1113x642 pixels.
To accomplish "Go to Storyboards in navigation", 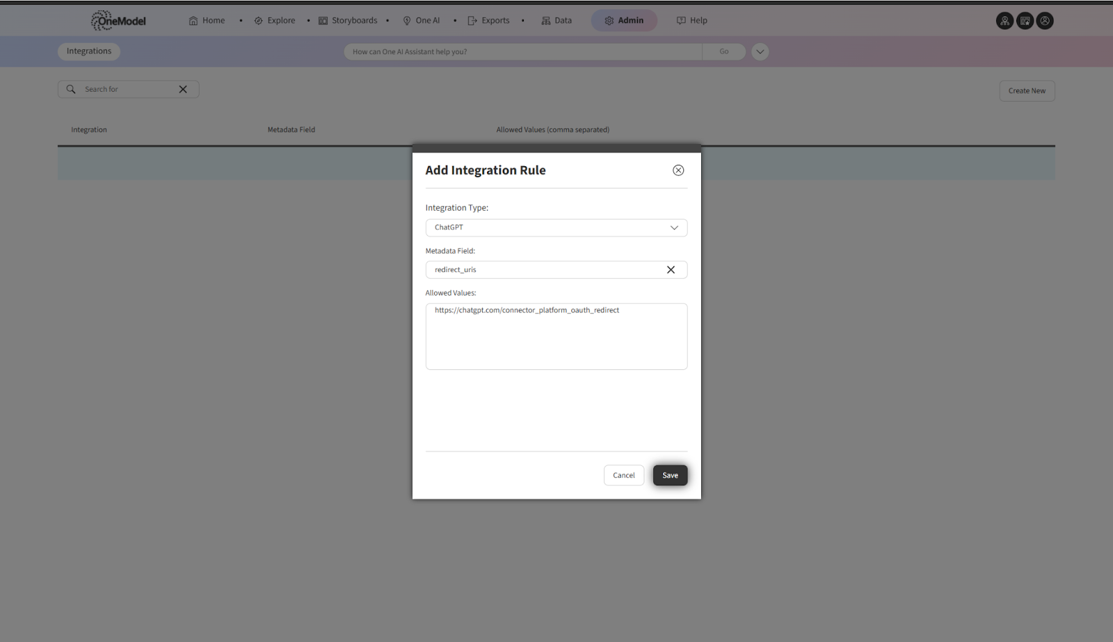I will tap(348, 21).
